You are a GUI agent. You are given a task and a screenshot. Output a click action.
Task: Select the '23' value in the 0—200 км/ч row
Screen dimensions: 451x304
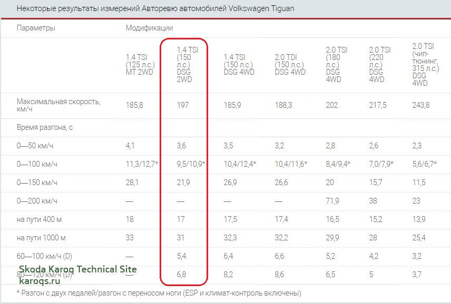point(416,201)
